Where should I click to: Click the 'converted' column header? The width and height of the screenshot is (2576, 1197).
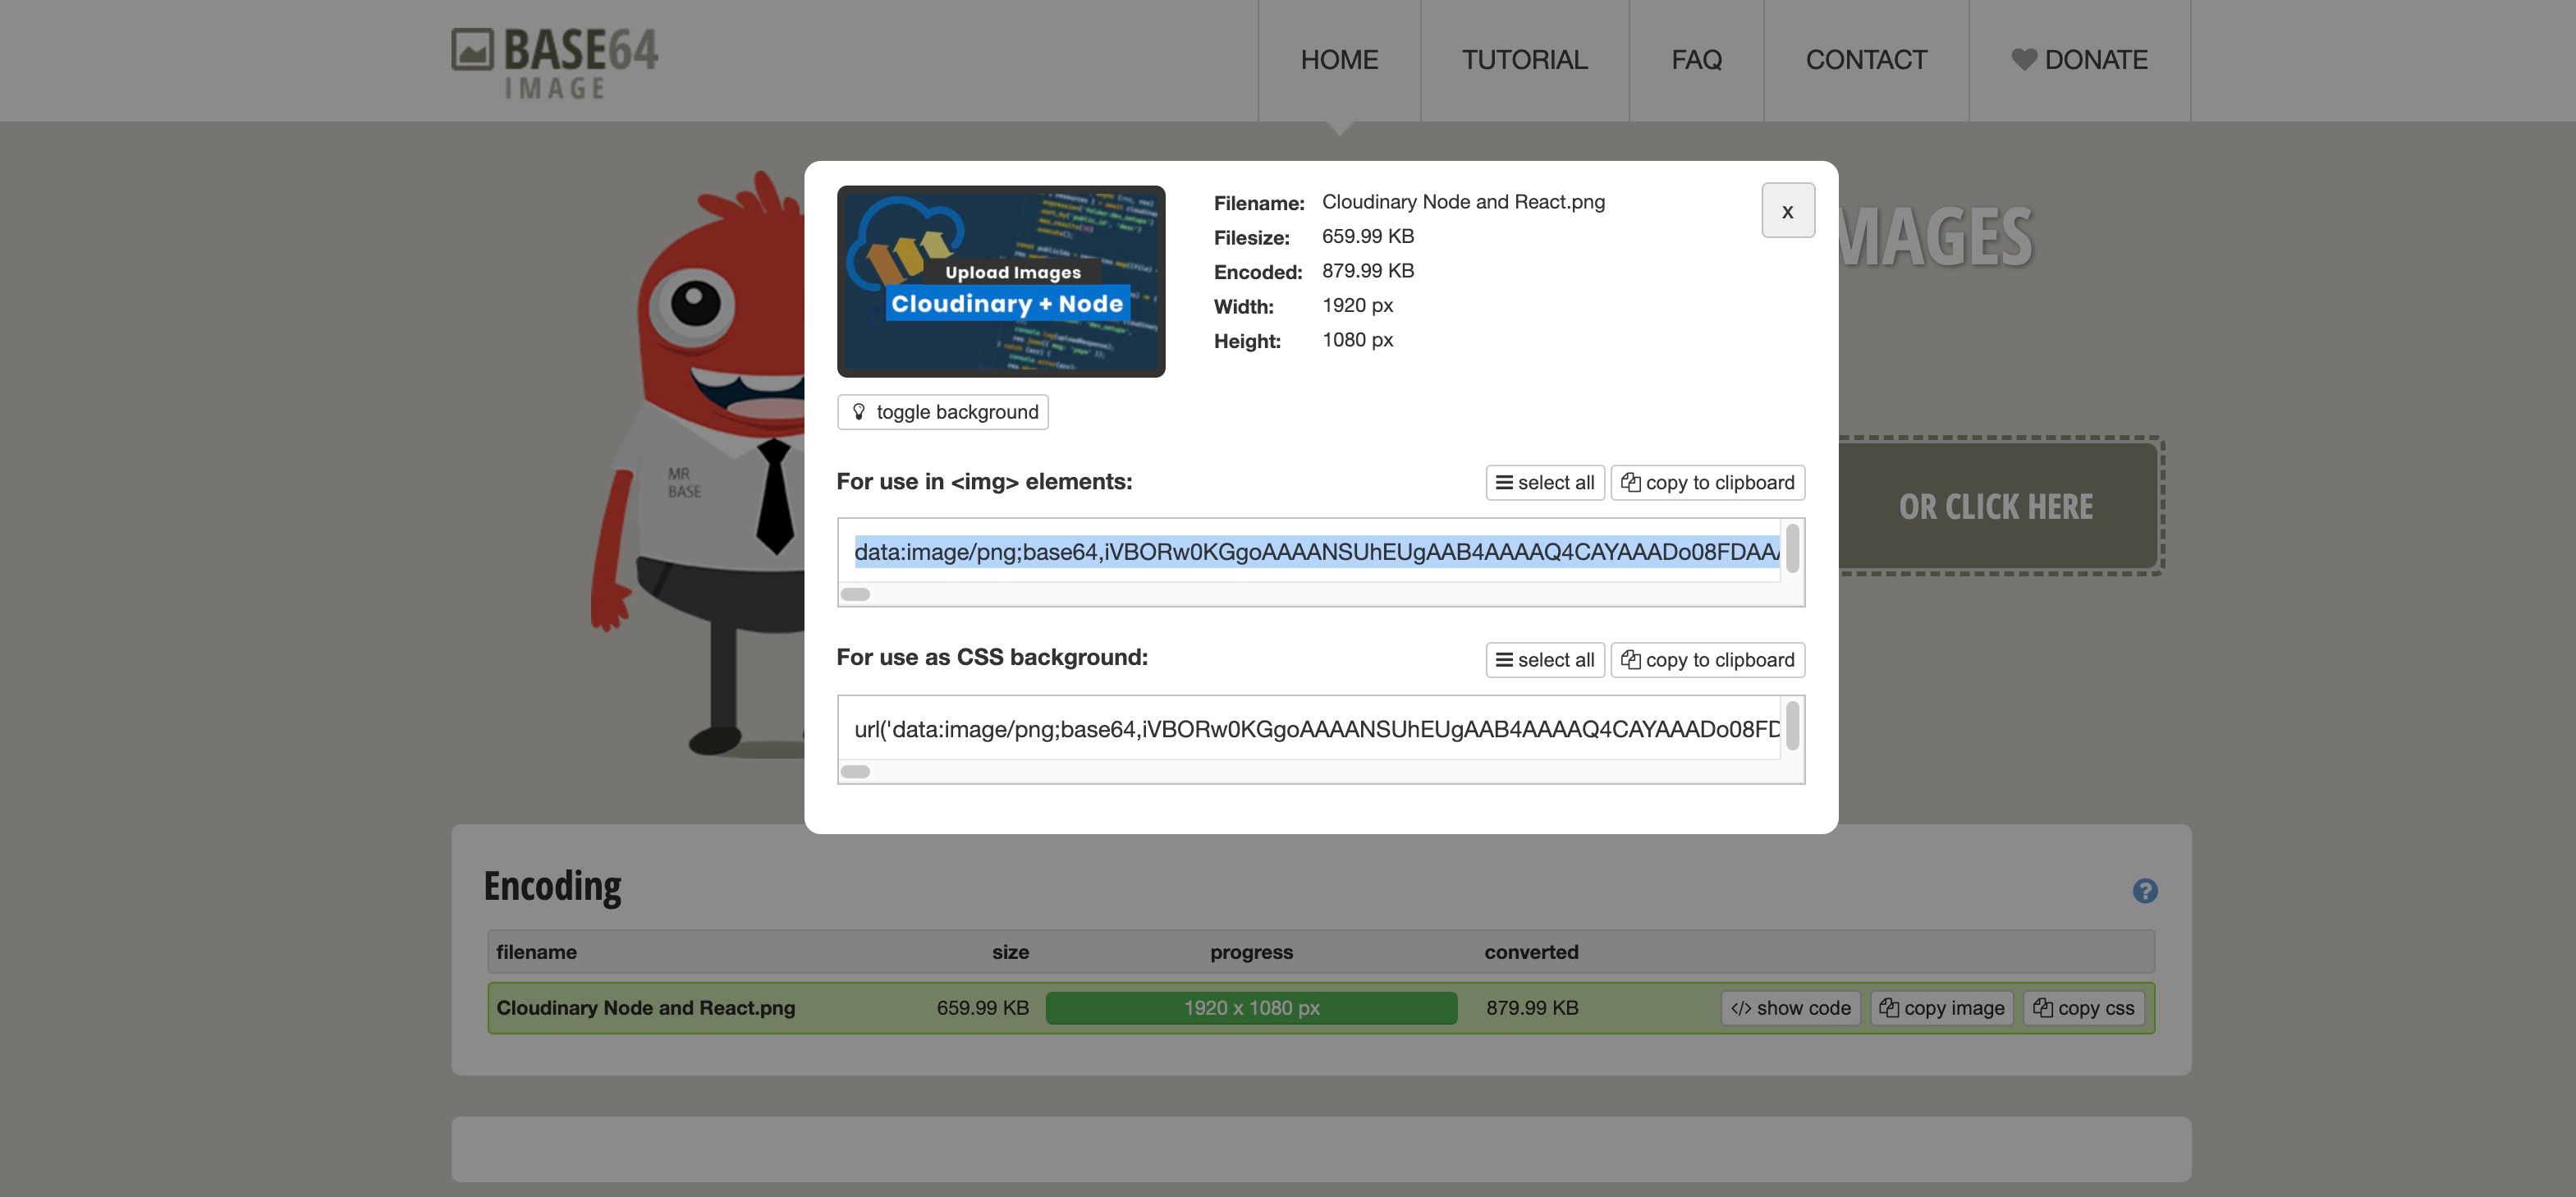[x=1531, y=952]
